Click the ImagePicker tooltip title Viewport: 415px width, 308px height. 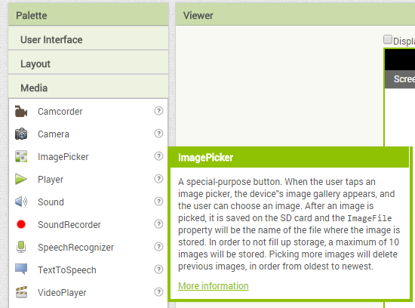click(x=206, y=158)
